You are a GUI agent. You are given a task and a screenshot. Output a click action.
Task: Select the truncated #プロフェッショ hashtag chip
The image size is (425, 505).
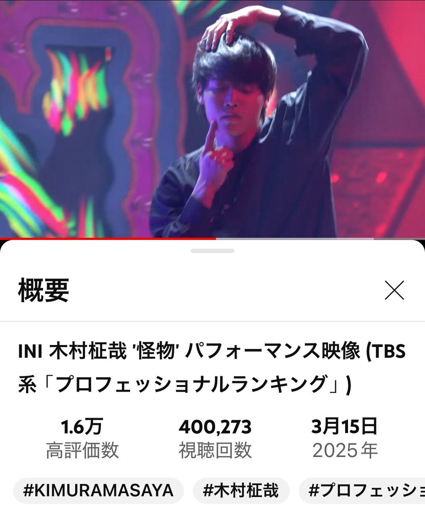pos(362,491)
